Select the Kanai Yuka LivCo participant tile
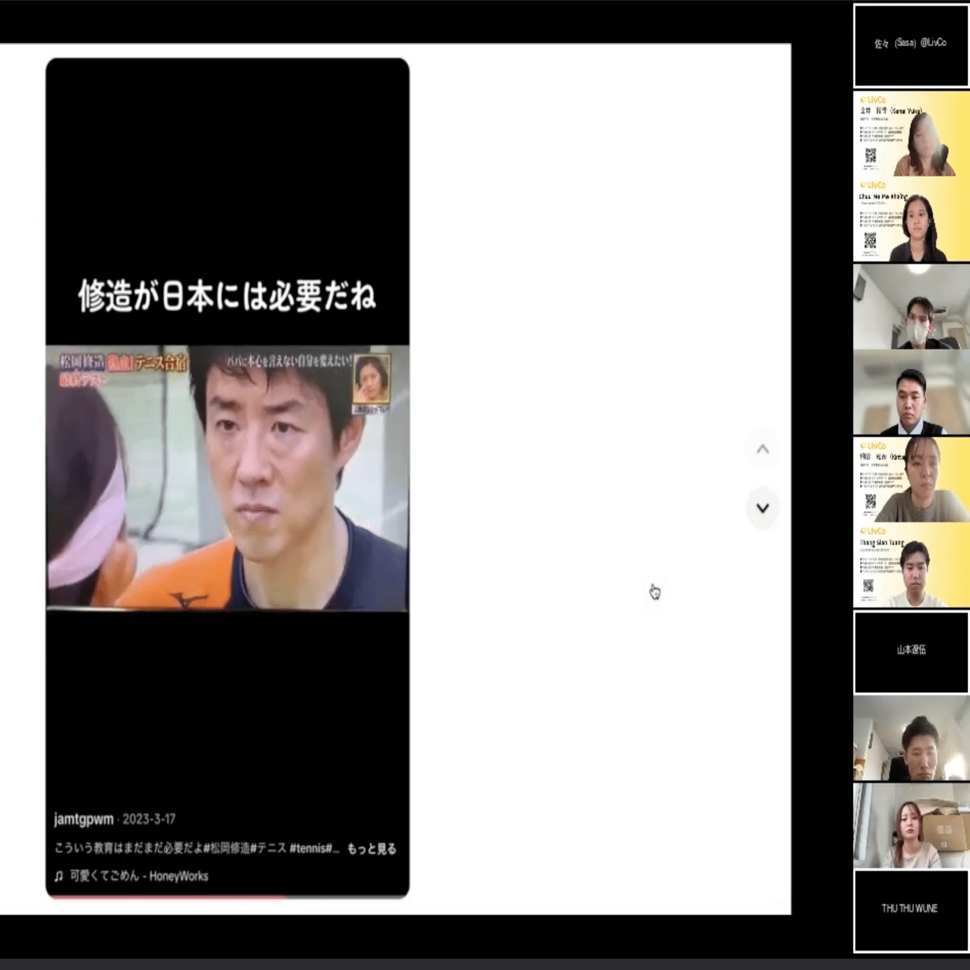 [x=911, y=134]
